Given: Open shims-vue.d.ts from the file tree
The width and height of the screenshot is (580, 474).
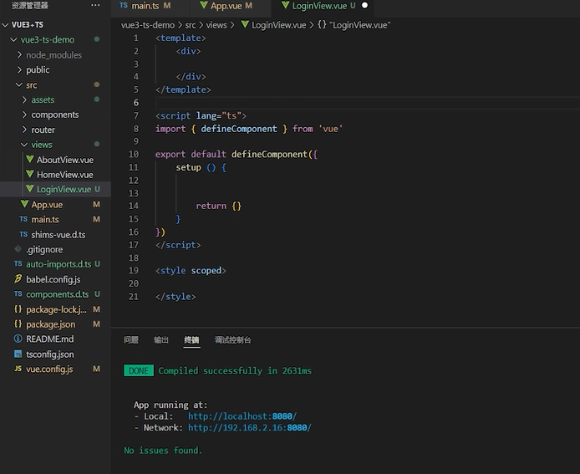Looking at the screenshot, I should (x=58, y=235).
